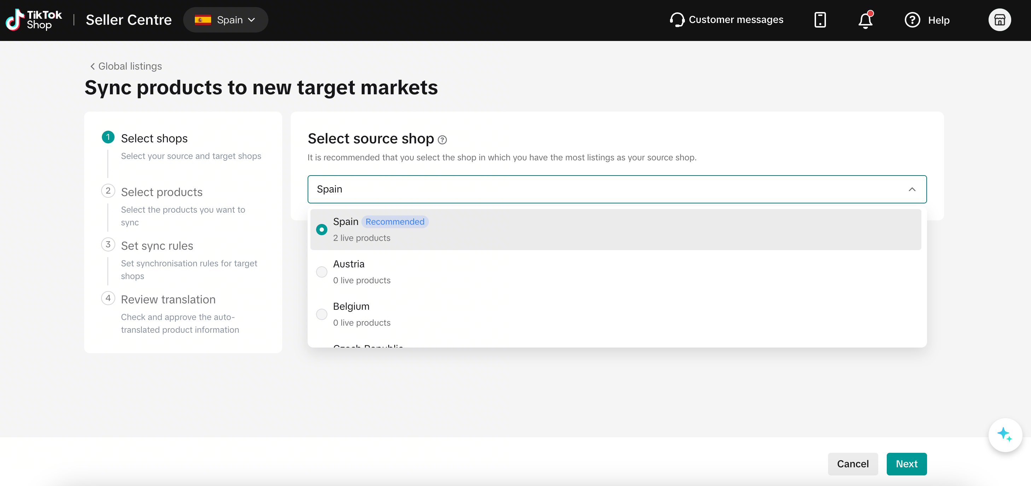Viewport: 1031px width, 486px height.
Task: Click the Help question mark icon
Action: pyautogui.click(x=912, y=20)
